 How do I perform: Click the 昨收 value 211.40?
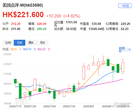point(16,29)
